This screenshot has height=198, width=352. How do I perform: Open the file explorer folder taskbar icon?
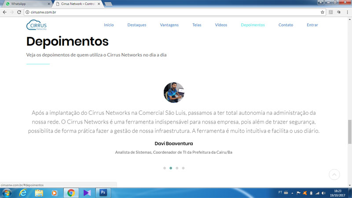39,193
